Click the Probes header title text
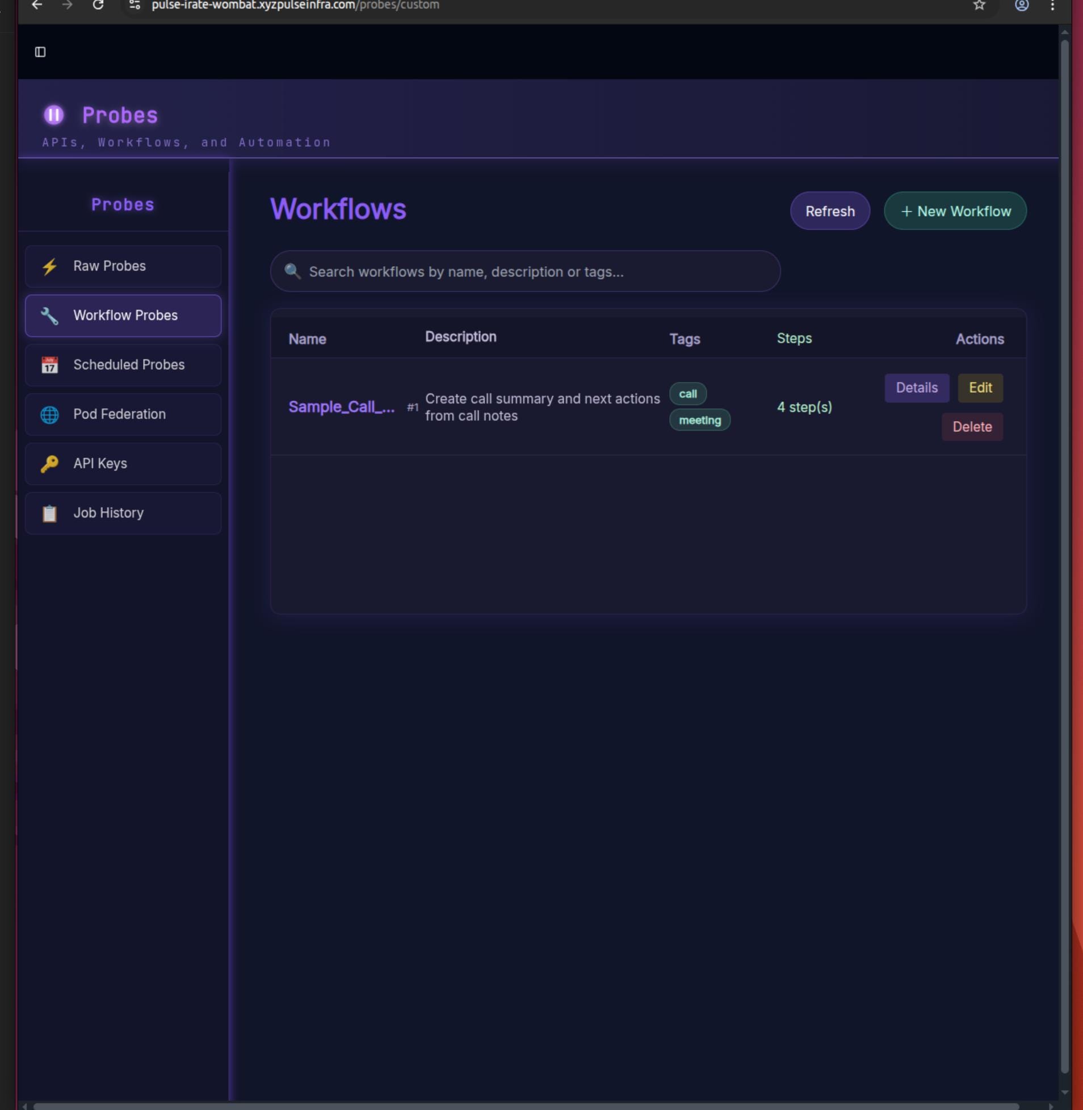The image size is (1083, 1110). [120, 115]
